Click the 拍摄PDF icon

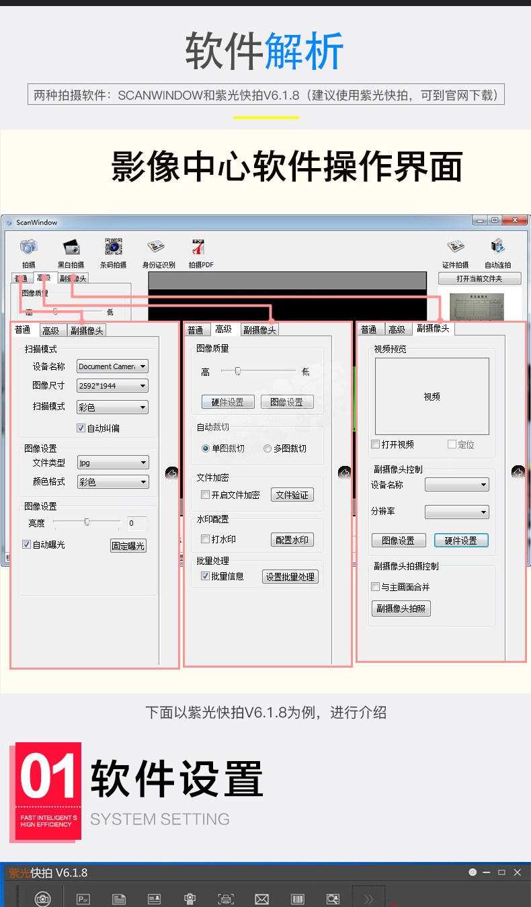tap(198, 247)
